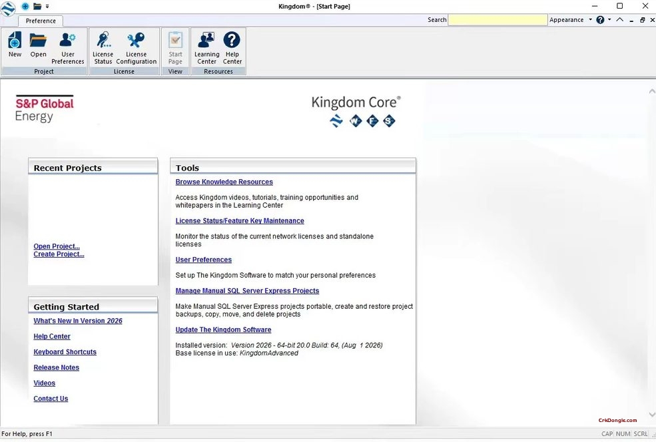The width and height of the screenshot is (656, 442).
Task: Open the Release Notes link
Action: tap(57, 367)
